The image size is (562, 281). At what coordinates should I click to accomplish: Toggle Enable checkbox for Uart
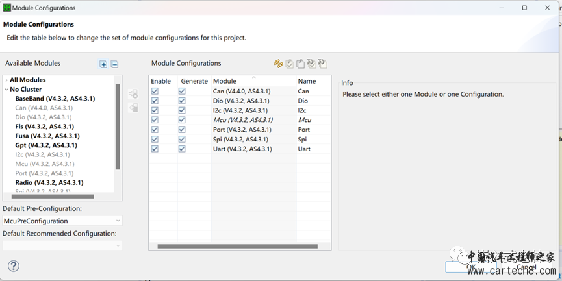(155, 149)
